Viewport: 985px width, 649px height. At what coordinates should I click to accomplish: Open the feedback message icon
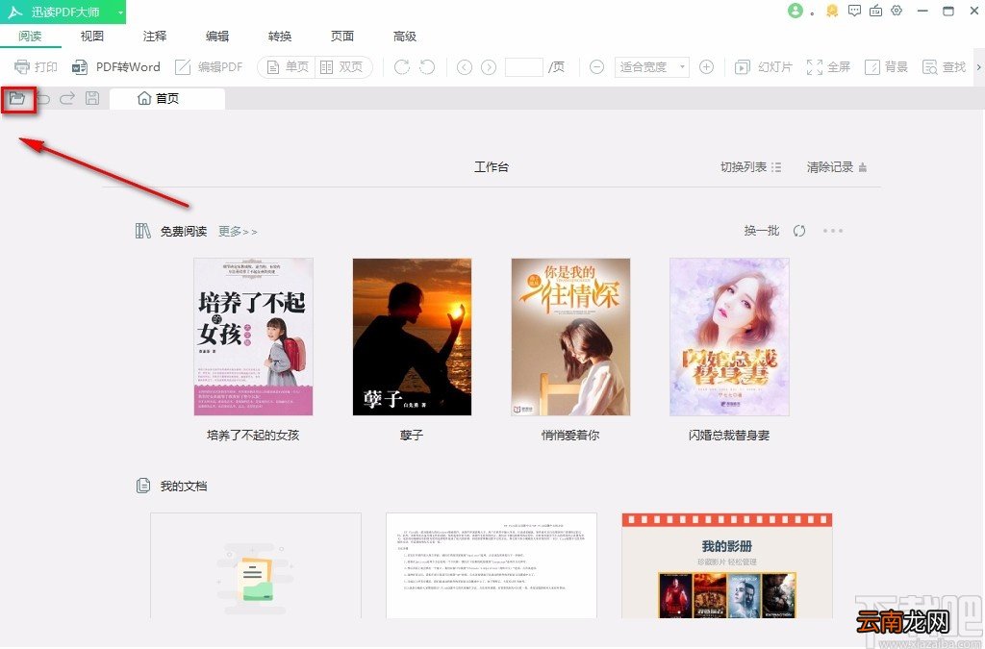pyautogui.click(x=854, y=11)
